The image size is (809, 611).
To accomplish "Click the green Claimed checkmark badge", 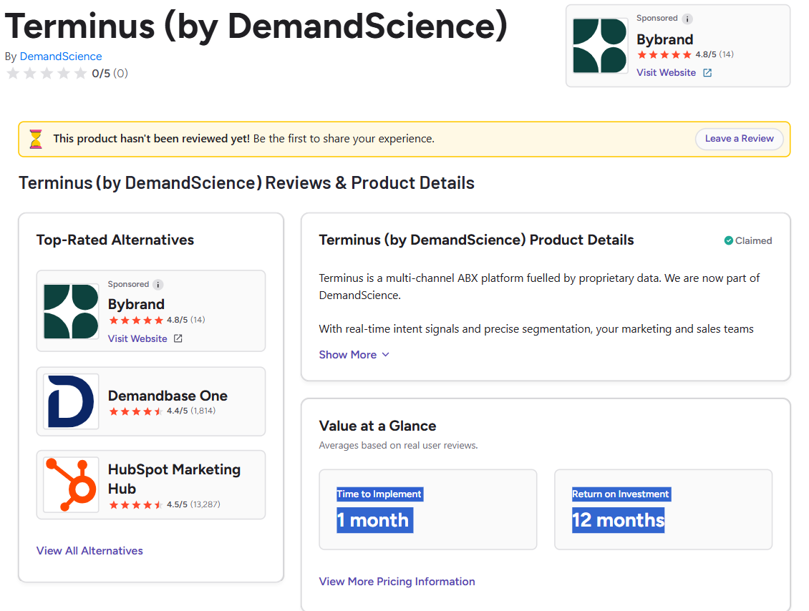I will 728,241.
